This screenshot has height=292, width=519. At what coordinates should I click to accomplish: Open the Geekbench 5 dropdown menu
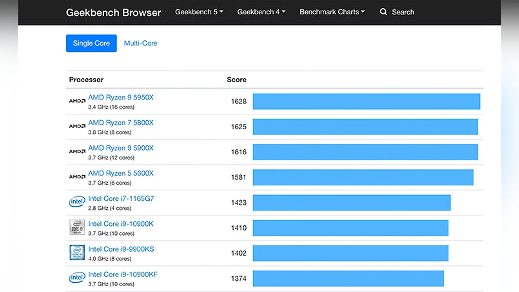click(x=199, y=12)
